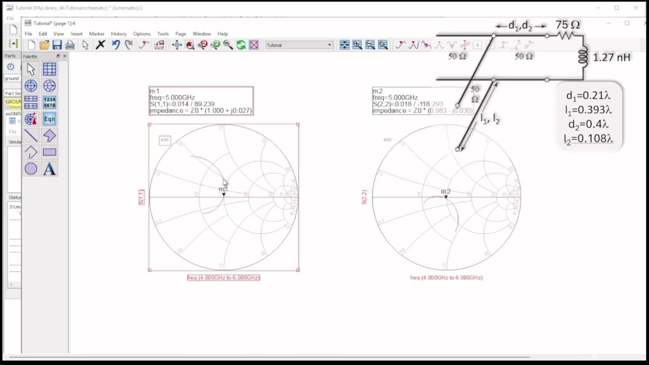This screenshot has height=365, width=649.
Task: Select the Polyline drawing tool
Action: pos(30,153)
